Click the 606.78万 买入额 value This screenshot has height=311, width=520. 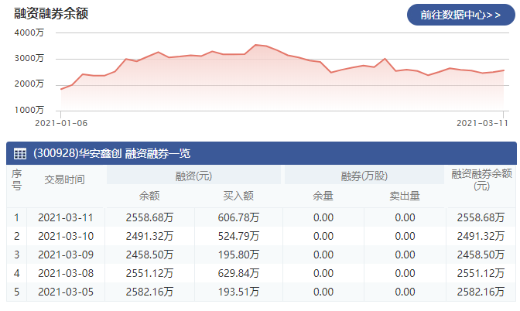pos(238,217)
